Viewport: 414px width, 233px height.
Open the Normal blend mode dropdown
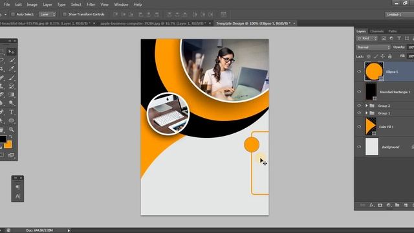click(373, 47)
